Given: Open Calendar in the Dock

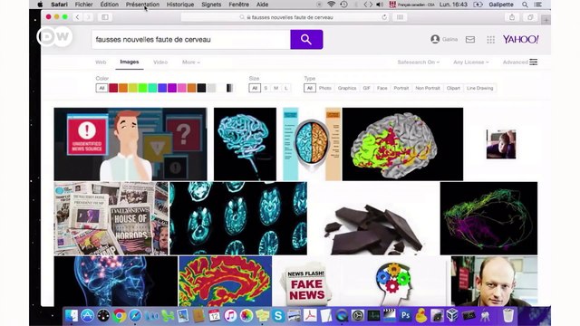Looking at the screenshot, I should coord(214,316).
